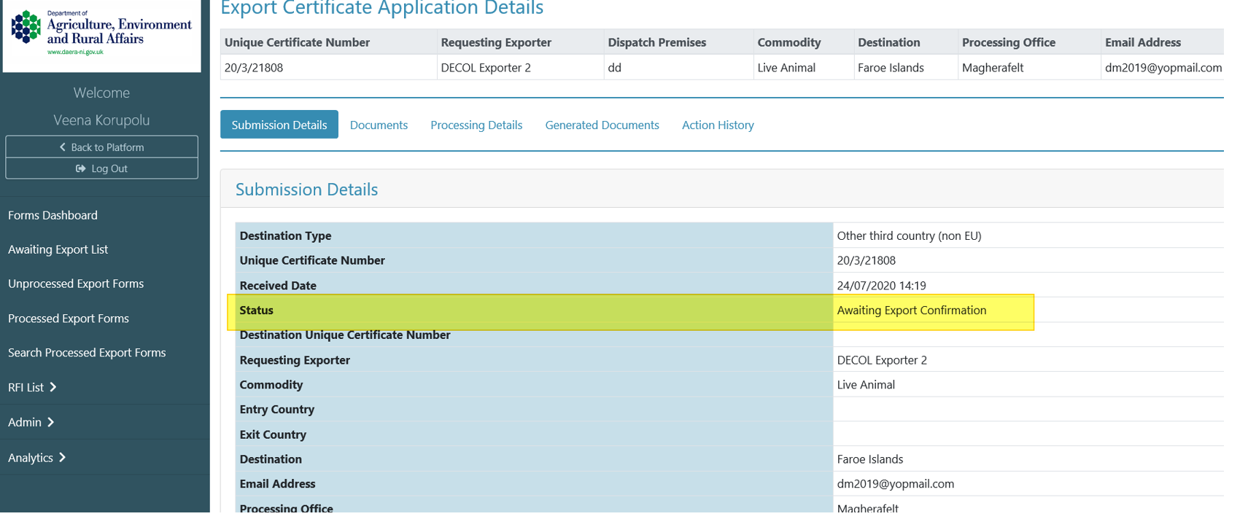Click the dispatch premises value dd
The image size is (1248, 519).
pos(615,68)
